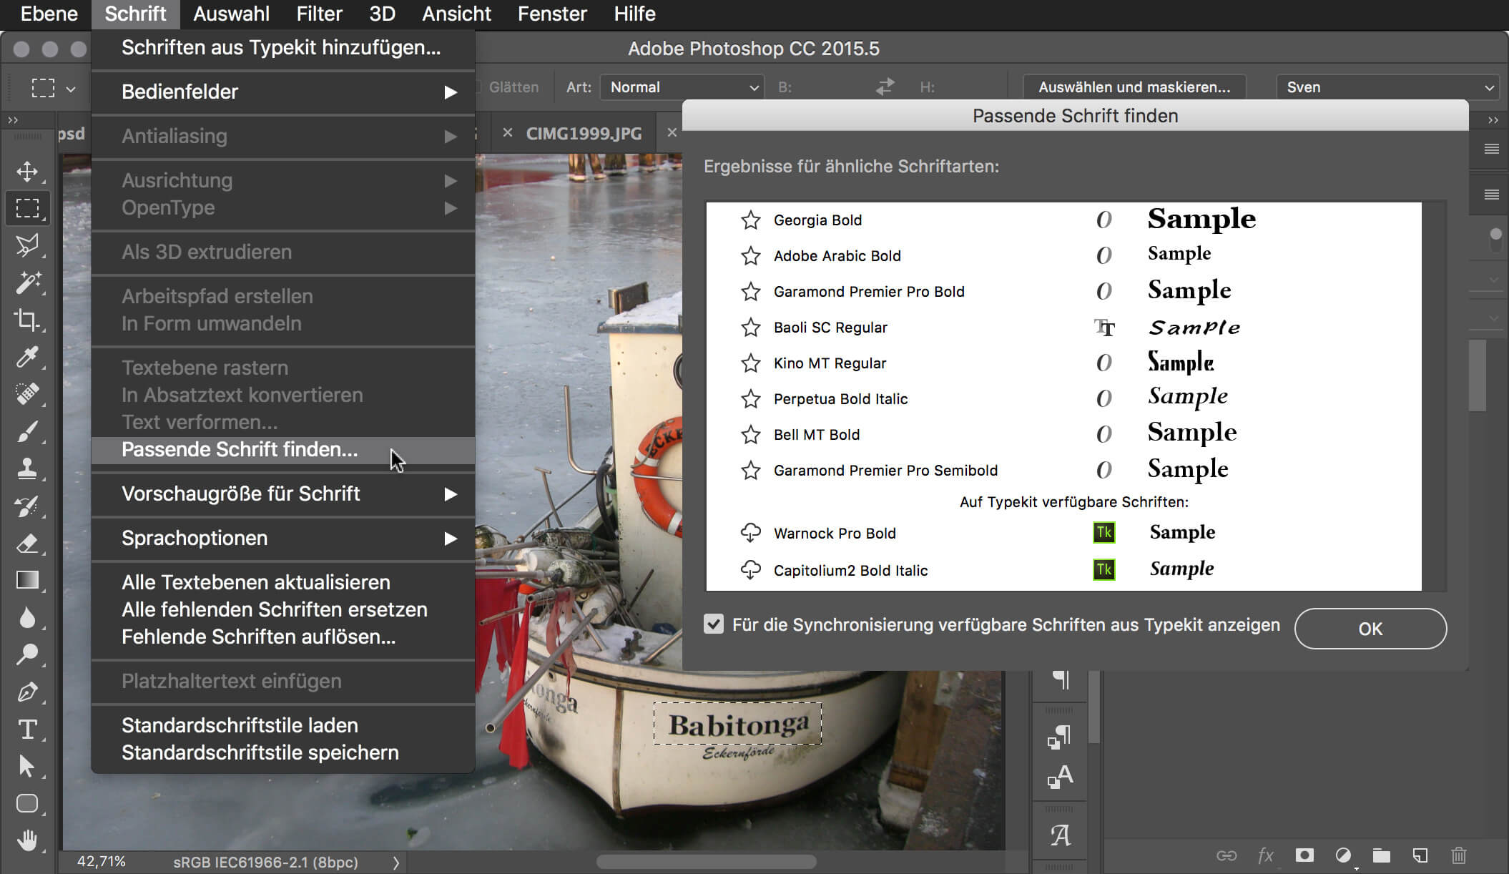This screenshot has height=874, width=1509.
Task: Choose Passende Schrift finden menu entry
Action: click(283, 450)
